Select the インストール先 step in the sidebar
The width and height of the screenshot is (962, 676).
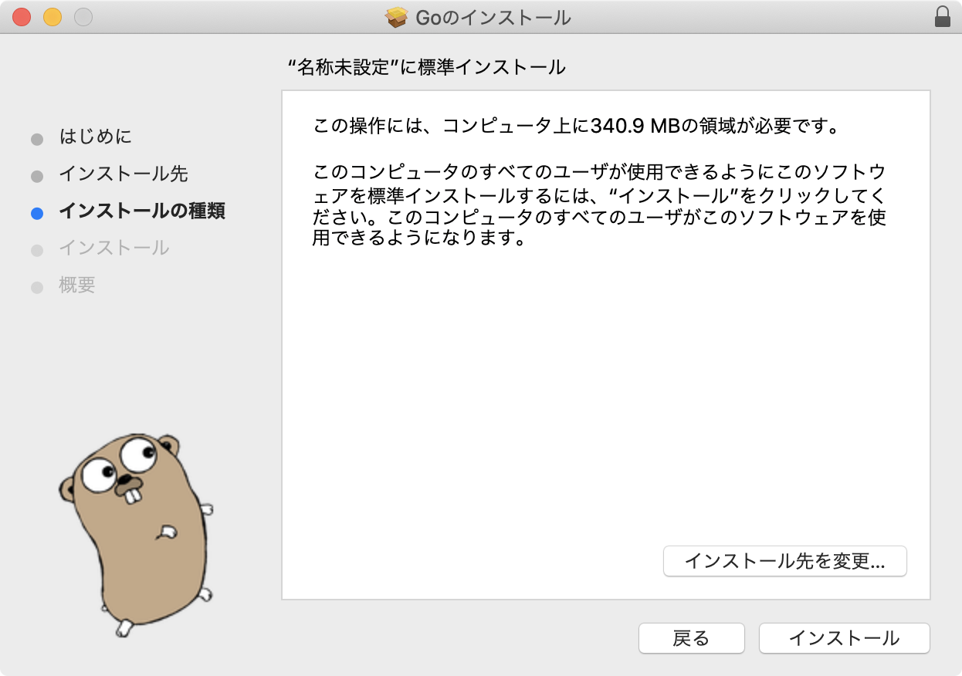124,174
